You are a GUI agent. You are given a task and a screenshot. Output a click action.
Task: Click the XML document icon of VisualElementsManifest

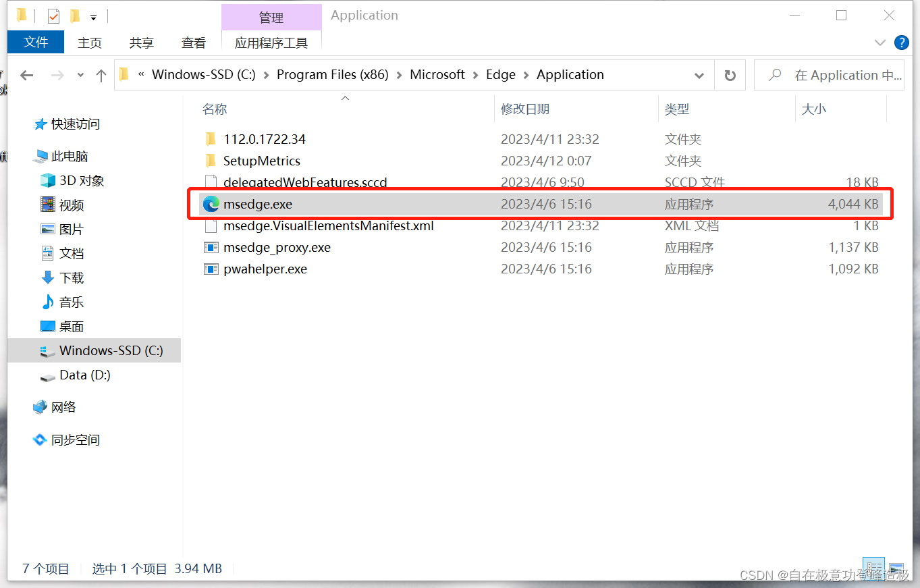click(211, 225)
